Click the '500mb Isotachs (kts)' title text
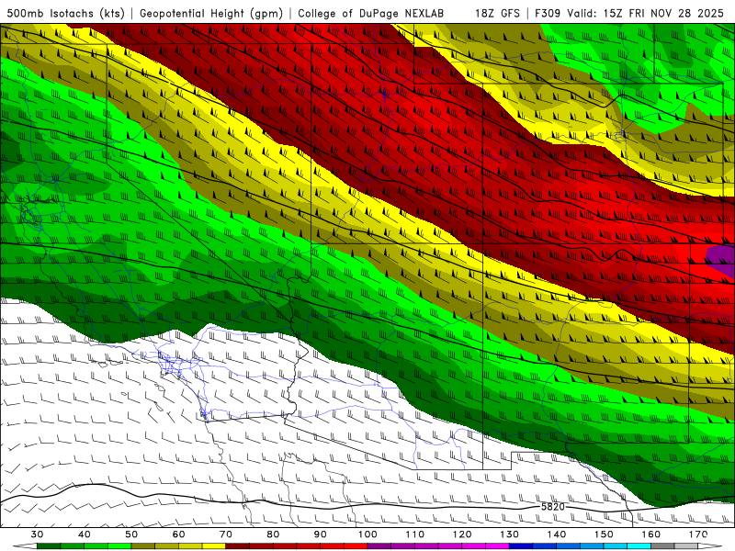 (66, 13)
